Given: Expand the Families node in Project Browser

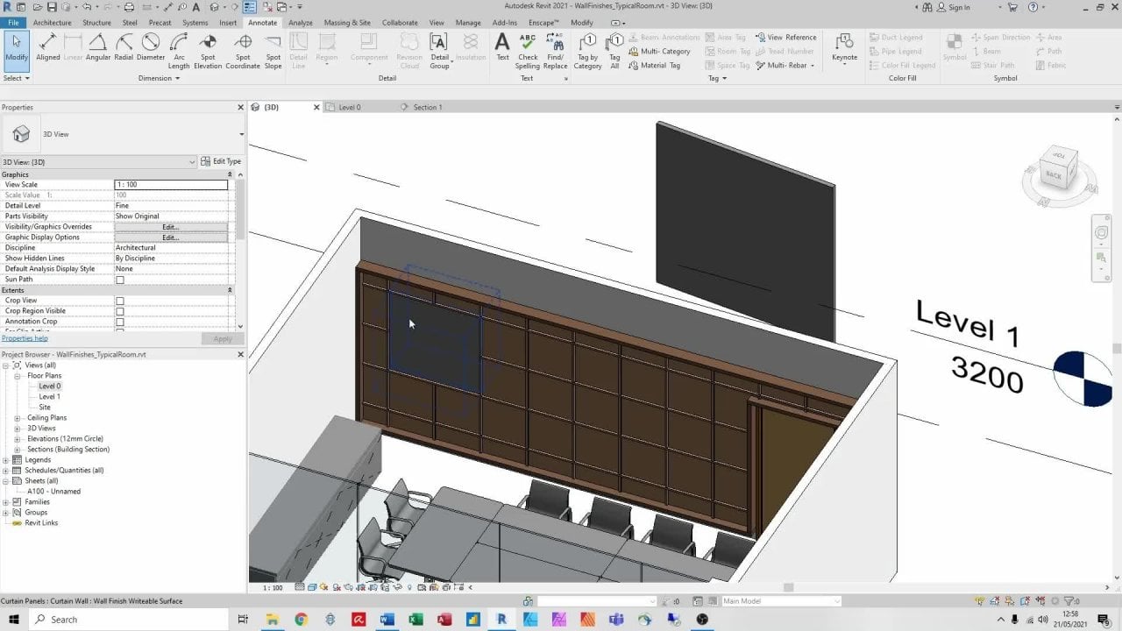Looking at the screenshot, I should tap(6, 502).
